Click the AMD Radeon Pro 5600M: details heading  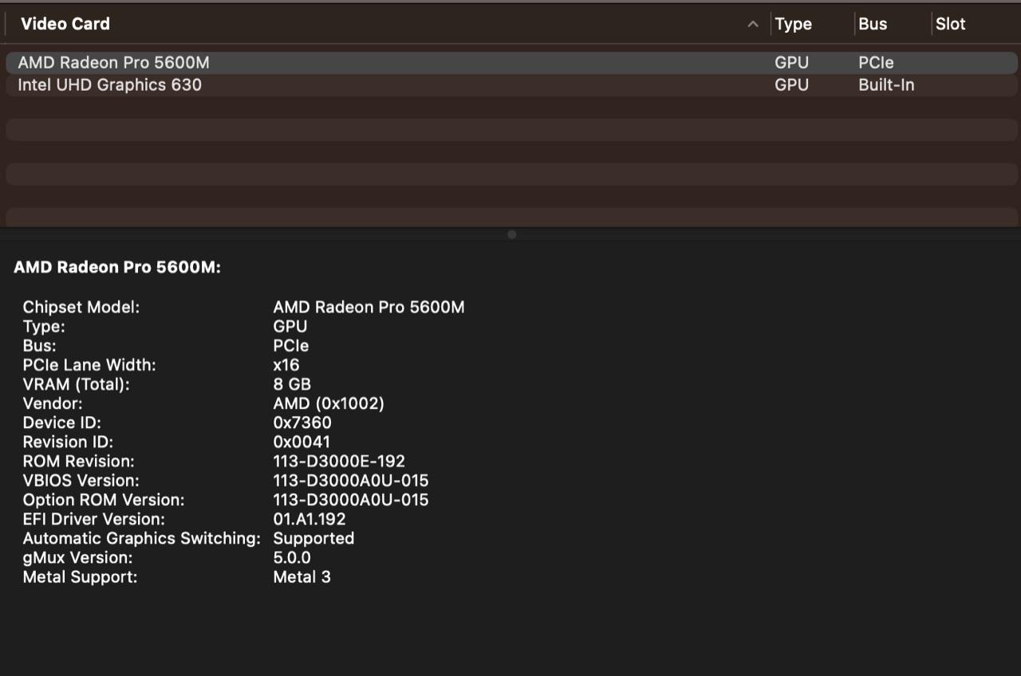pos(117,268)
